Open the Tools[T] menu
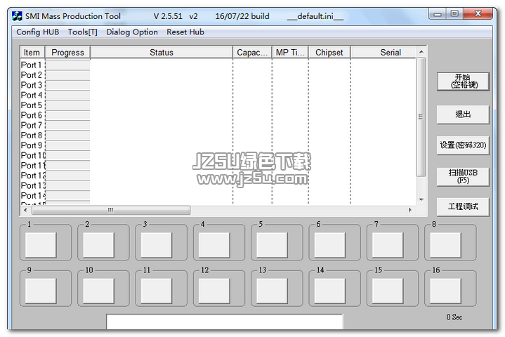Viewport: 505px width, 337px height. 82,32
